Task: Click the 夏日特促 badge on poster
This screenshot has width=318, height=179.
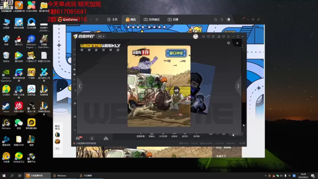Action: pyautogui.click(x=176, y=53)
